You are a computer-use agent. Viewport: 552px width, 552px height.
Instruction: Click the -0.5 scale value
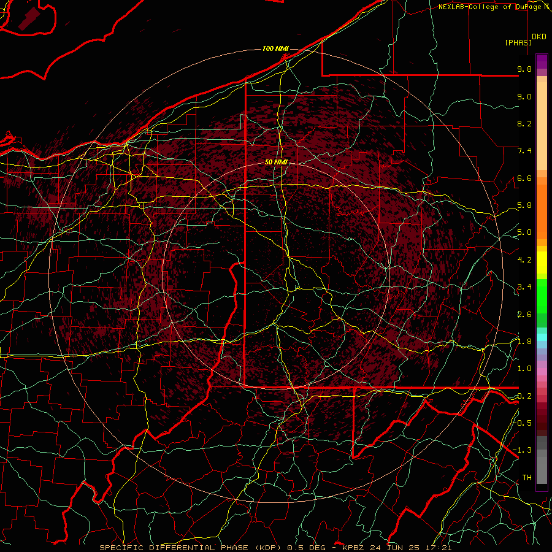pyautogui.click(x=523, y=423)
